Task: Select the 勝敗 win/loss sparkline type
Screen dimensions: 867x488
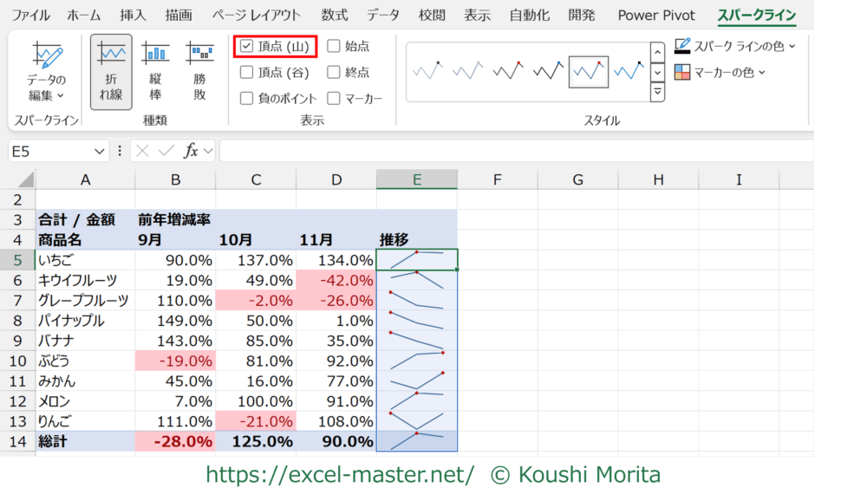Action: (199, 72)
